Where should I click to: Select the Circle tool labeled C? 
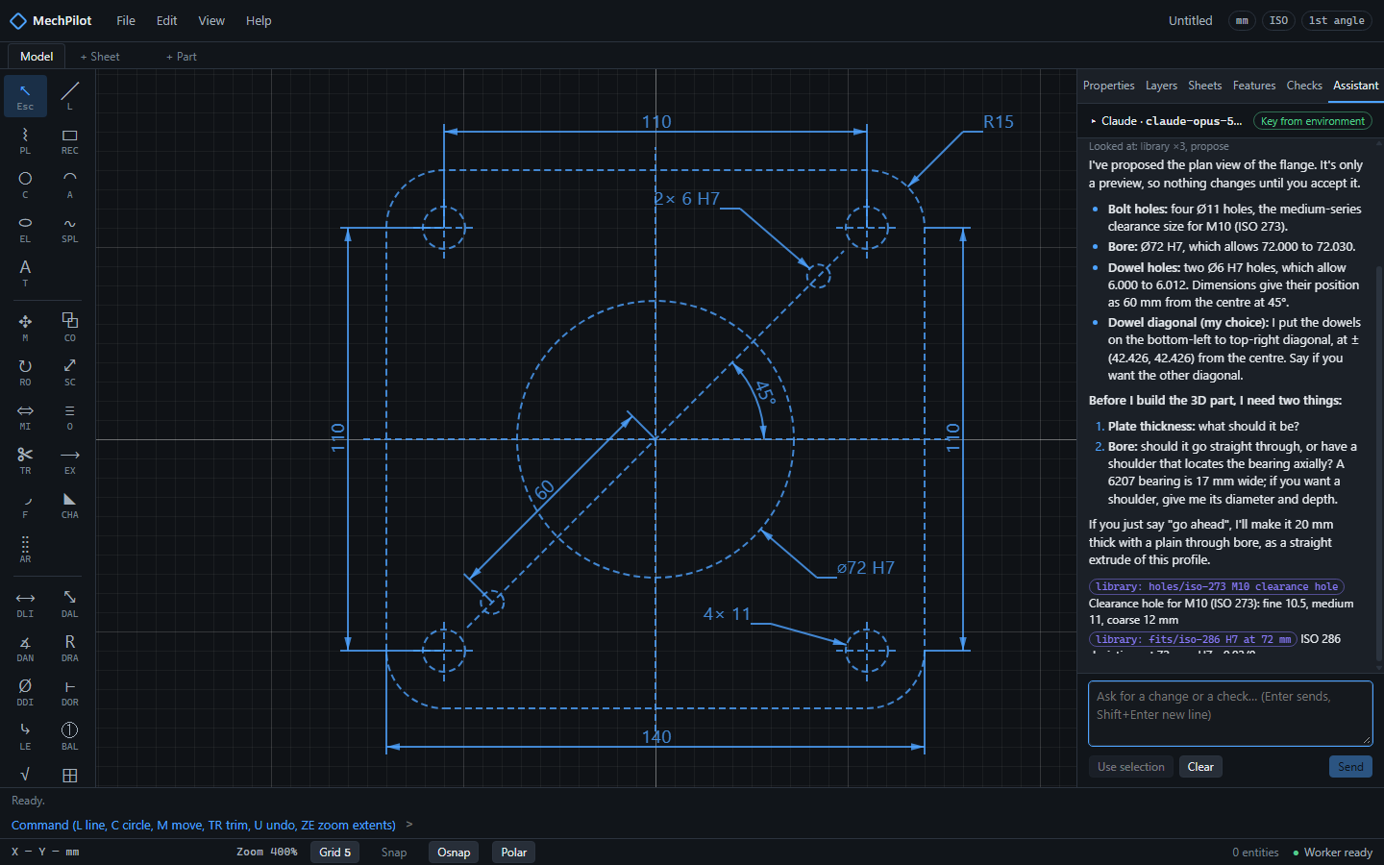[x=25, y=185]
